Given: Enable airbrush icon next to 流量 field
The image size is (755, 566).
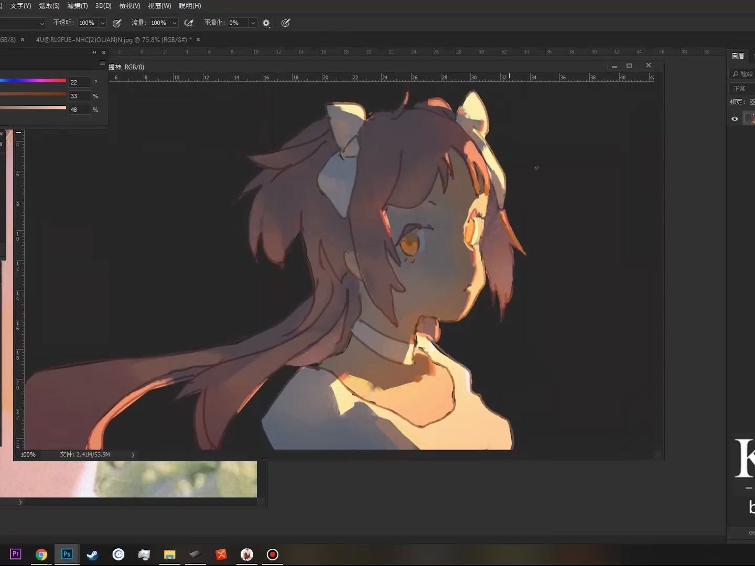Looking at the screenshot, I should pos(189,23).
